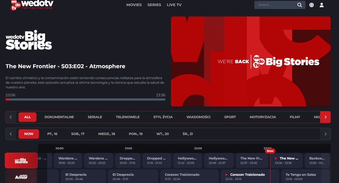Go to previous dates with left chevron
This screenshot has height=183, width=339.
pos(11,134)
